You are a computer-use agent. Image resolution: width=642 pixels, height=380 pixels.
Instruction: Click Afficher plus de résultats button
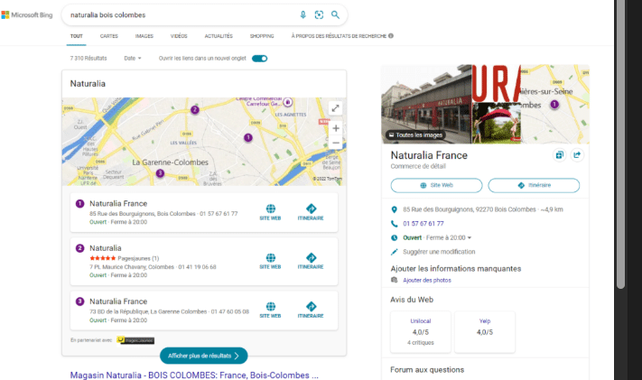203,356
